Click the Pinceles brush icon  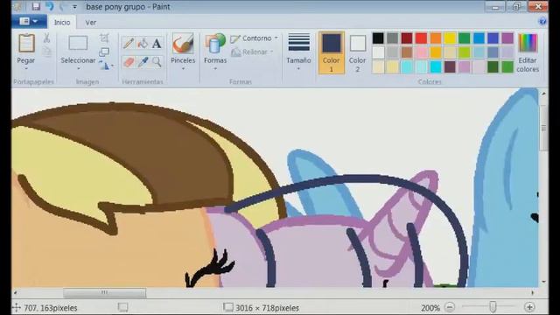coord(183,43)
